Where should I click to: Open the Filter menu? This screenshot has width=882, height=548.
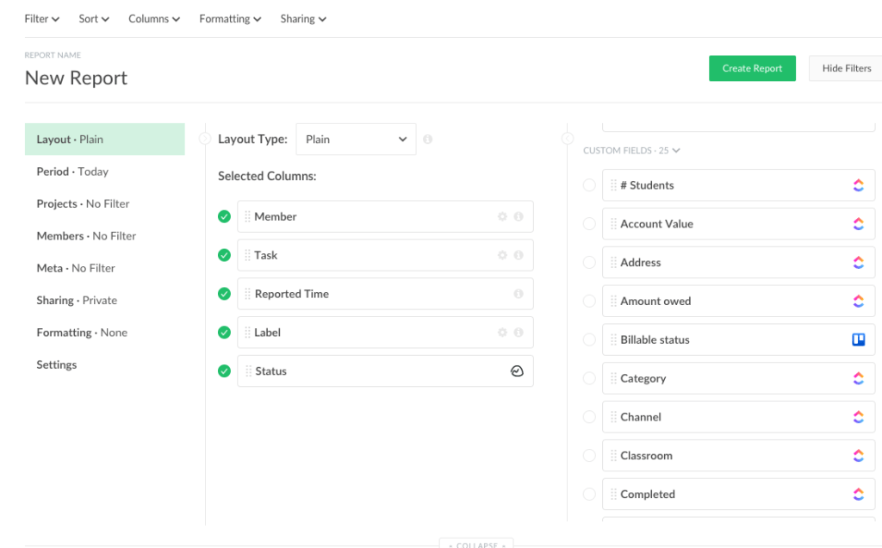(41, 18)
